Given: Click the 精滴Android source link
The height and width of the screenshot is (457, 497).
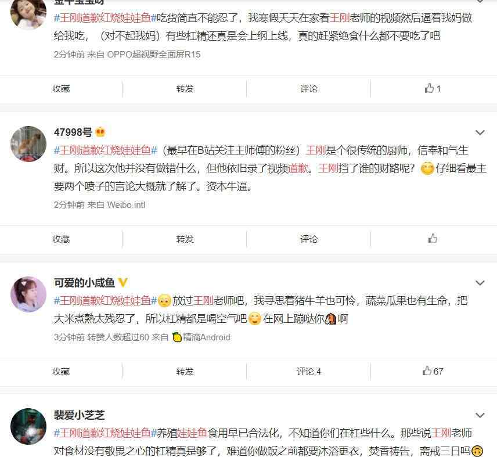Looking at the screenshot, I should [x=201, y=337].
